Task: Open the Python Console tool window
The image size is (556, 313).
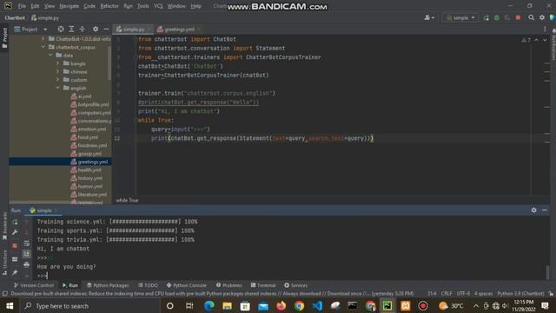Action: 187,285
